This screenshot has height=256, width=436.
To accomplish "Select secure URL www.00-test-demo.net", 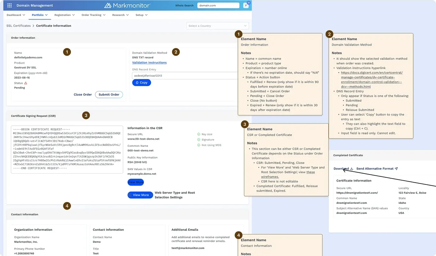I will coord(144,139).
